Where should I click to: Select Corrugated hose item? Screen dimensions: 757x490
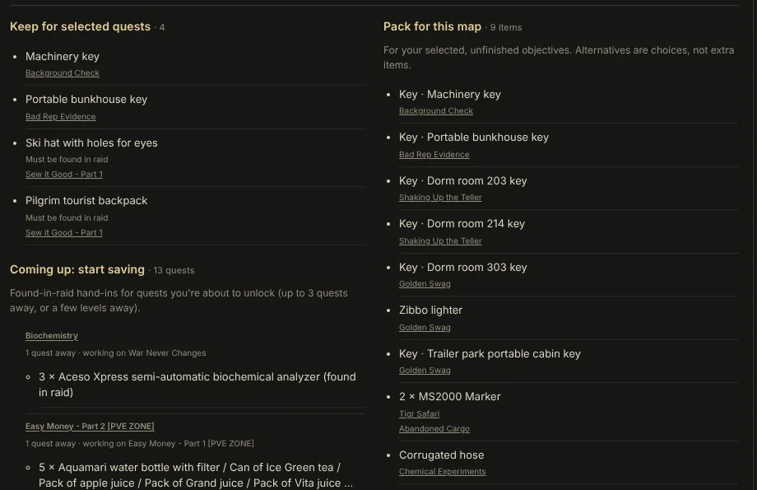tap(441, 455)
